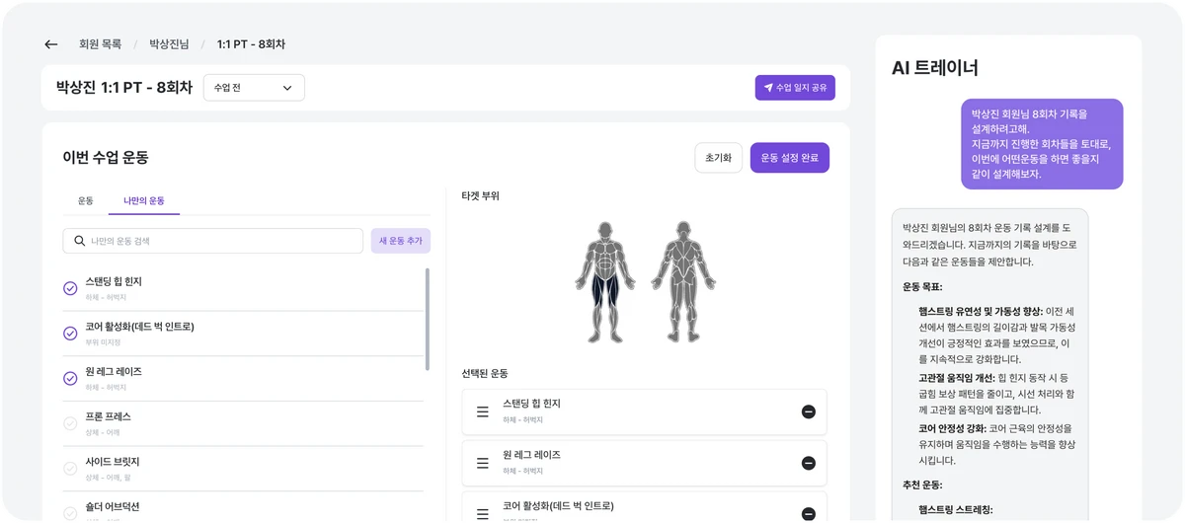Click the exercise list scrollbar
Screen dimensions: 1185x523
(x=427, y=318)
